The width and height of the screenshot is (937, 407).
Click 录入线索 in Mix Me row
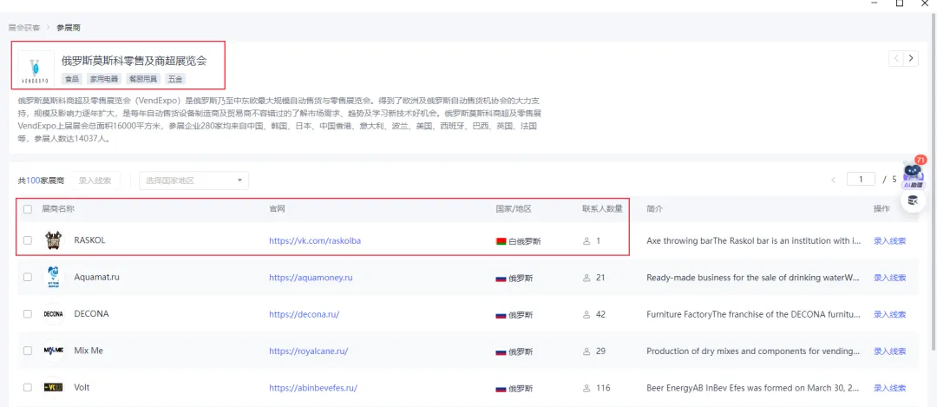point(889,351)
